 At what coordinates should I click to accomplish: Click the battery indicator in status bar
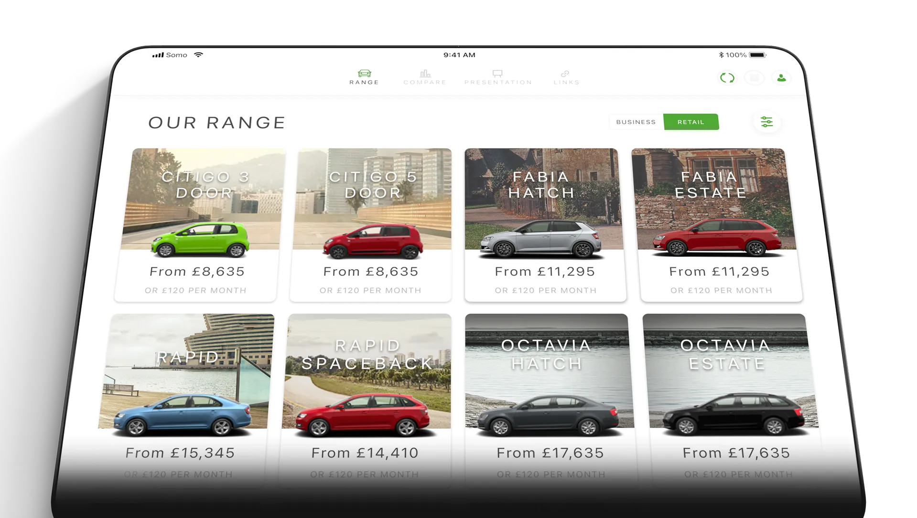757,55
